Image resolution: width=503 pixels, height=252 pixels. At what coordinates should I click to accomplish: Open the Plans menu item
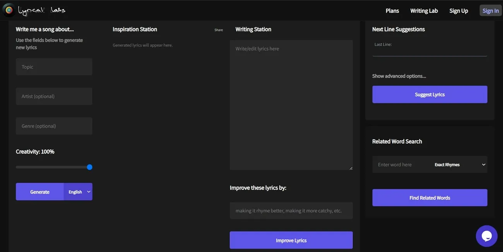(x=392, y=10)
